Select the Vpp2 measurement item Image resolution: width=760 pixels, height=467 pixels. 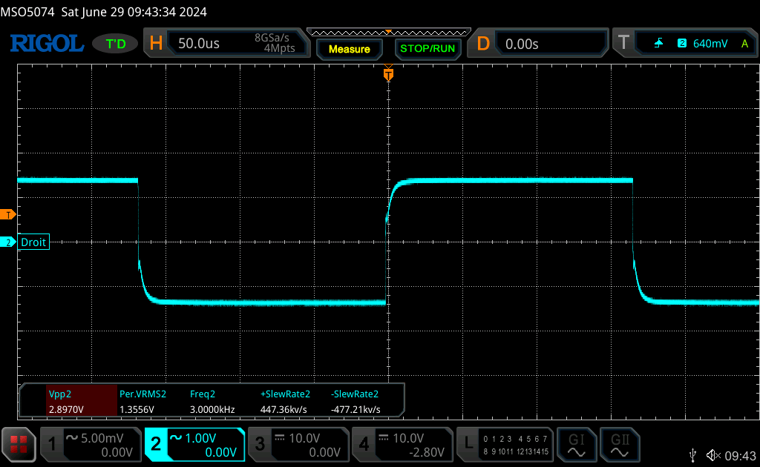[82, 401]
